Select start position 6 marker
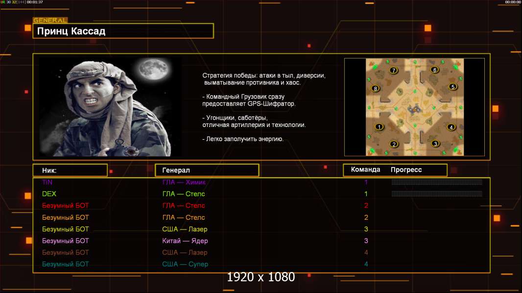Image resolution: width=522 pixels, height=293 pixels. [434, 70]
